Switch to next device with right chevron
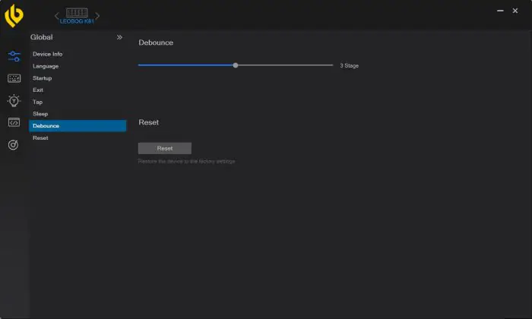Image resolution: width=532 pixels, height=319 pixels. tap(97, 16)
